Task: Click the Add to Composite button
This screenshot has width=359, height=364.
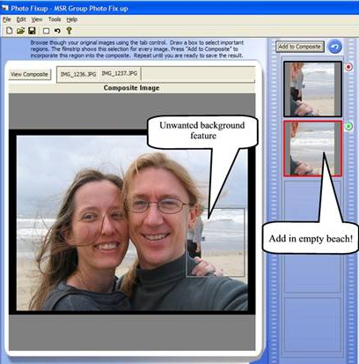Action: click(x=300, y=47)
